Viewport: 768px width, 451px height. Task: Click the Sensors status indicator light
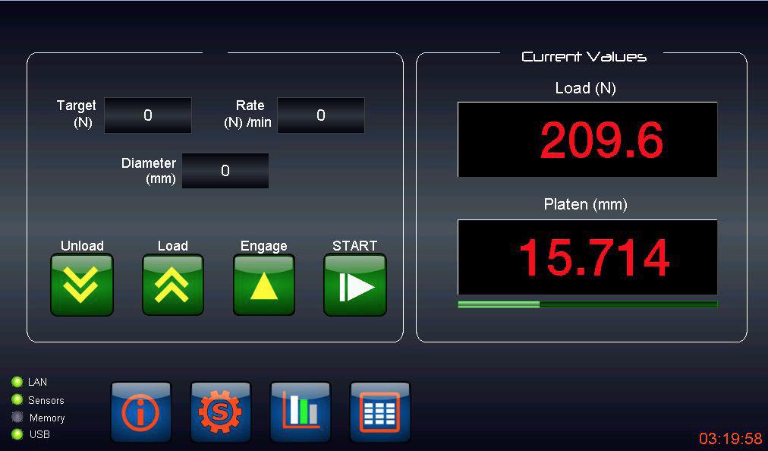pos(17,399)
